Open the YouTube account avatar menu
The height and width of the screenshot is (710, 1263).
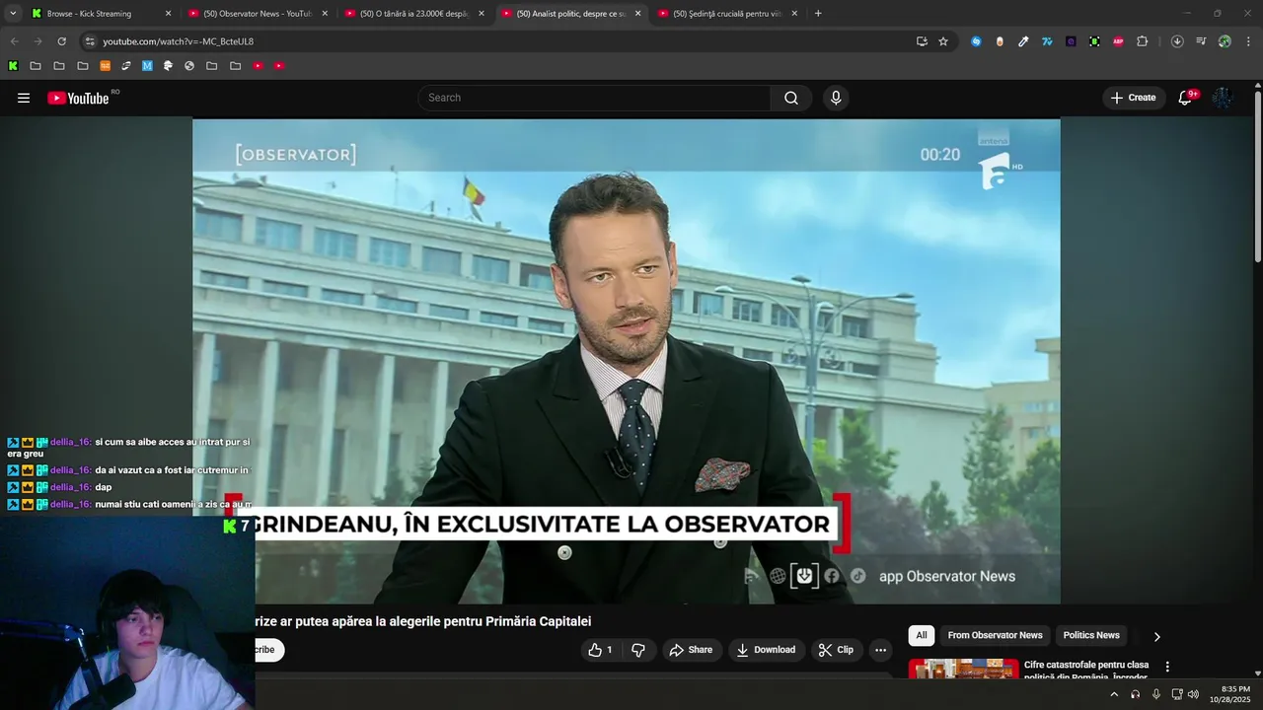(1223, 98)
